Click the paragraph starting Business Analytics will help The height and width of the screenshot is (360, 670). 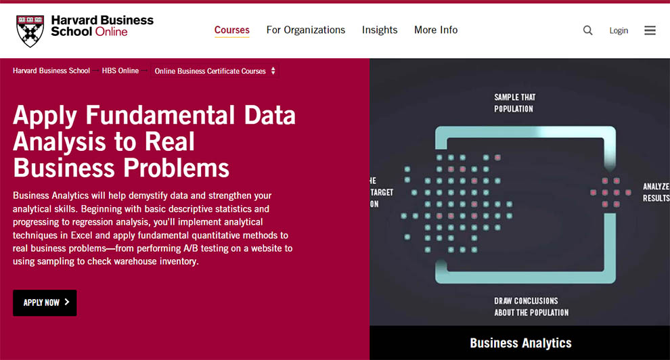(152, 229)
